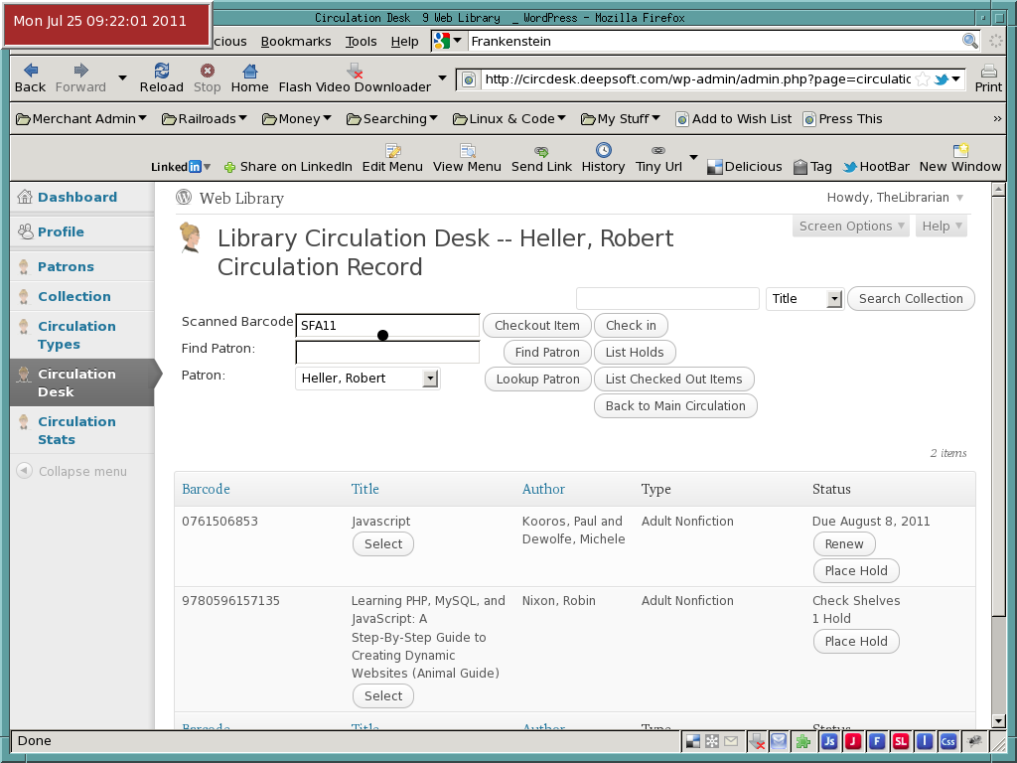1017x763 pixels.
Task: Open the Patron dropdown showing Heller, Robert
Action: [367, 379]
